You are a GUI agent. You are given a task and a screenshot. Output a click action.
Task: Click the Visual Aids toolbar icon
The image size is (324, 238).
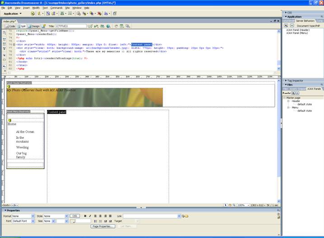click(128, 26)
